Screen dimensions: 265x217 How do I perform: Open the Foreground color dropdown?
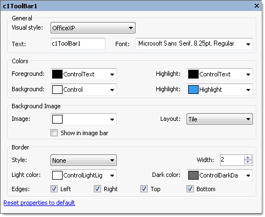pos(112,74)
